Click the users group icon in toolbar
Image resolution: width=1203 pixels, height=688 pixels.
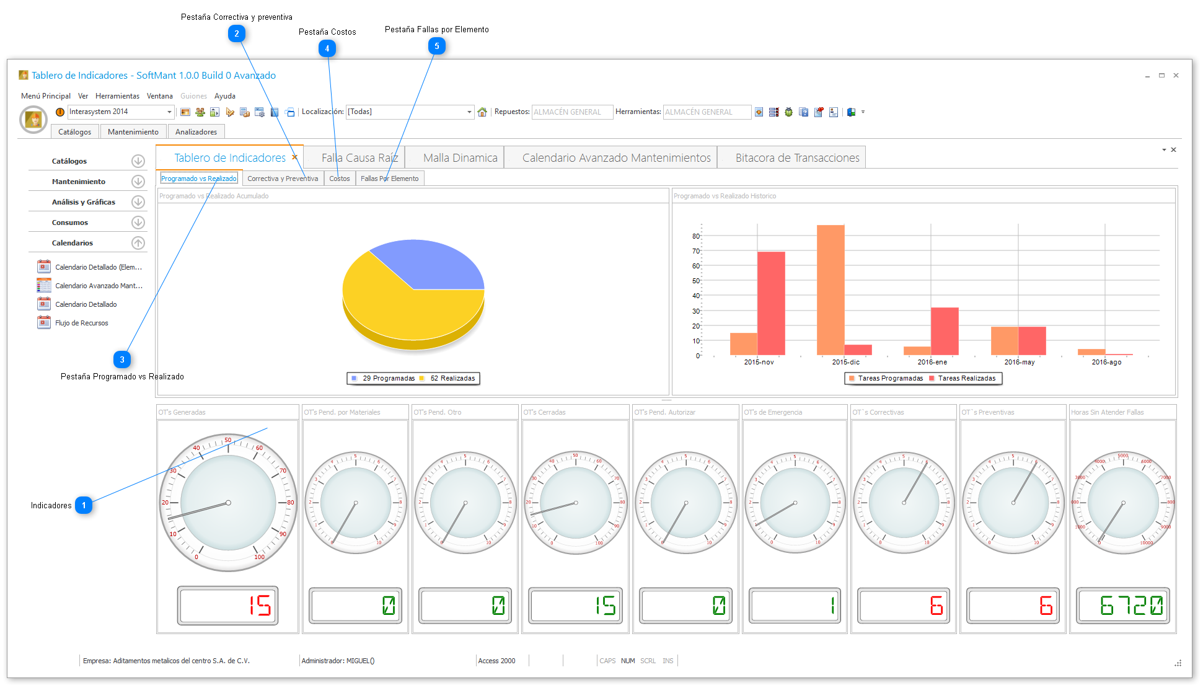point(200,112)
